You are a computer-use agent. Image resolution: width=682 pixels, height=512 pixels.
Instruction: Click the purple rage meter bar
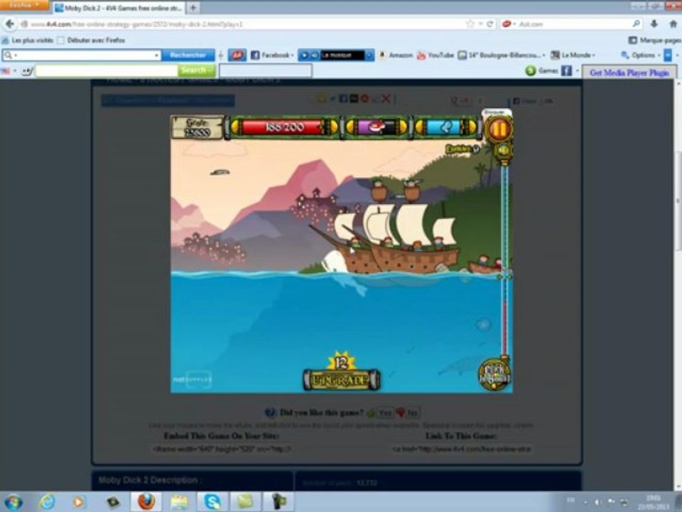[x=377, y=127]
